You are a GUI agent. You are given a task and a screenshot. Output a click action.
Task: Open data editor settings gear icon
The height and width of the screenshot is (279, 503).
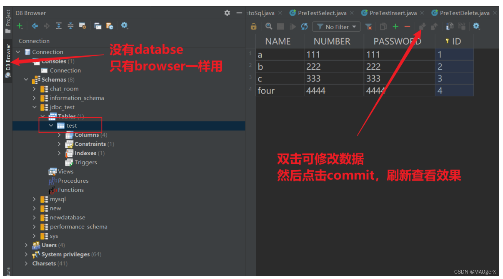coord(476,27)
